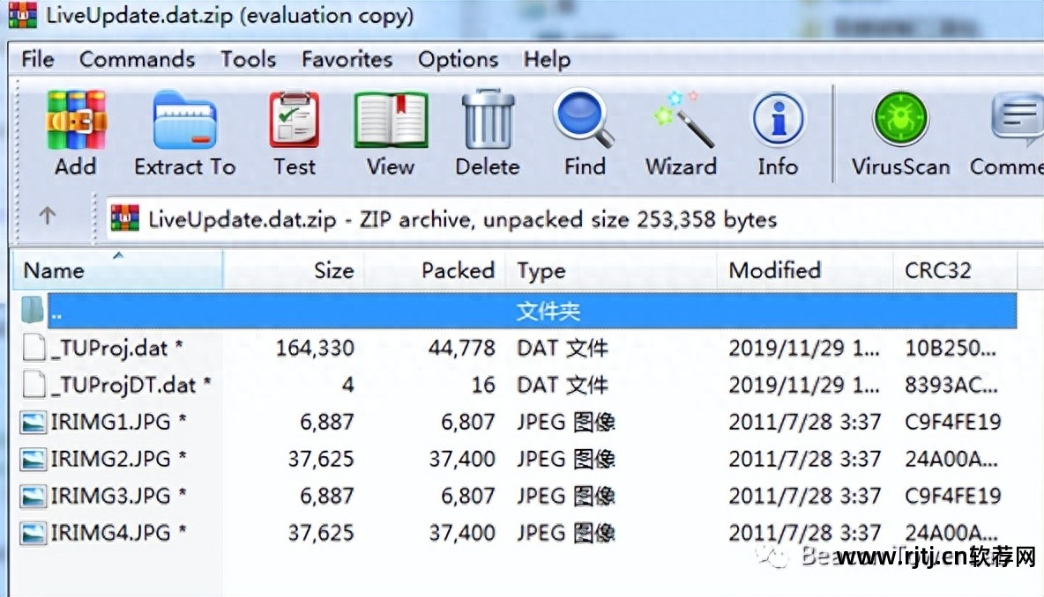
Task: Sort by CRC32 column header
Action: pos(955,270)
